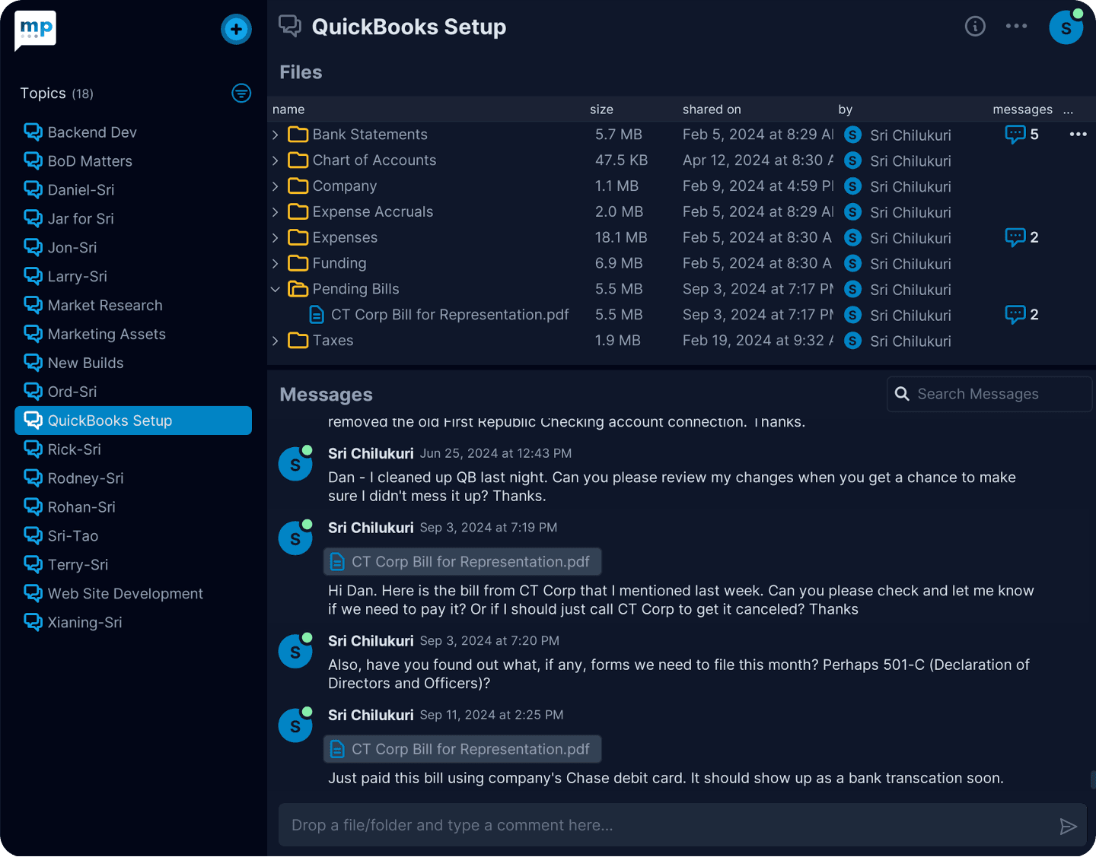
Task: Open the Daniel-Sri topic
Action: point(133,190)
